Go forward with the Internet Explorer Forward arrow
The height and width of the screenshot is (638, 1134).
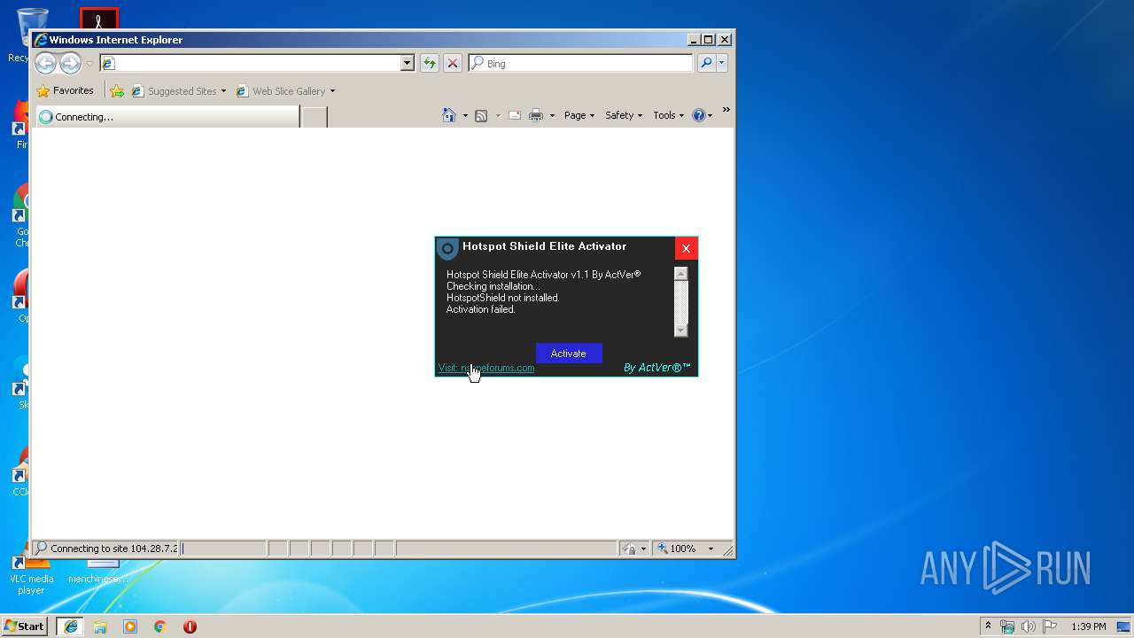70,63
